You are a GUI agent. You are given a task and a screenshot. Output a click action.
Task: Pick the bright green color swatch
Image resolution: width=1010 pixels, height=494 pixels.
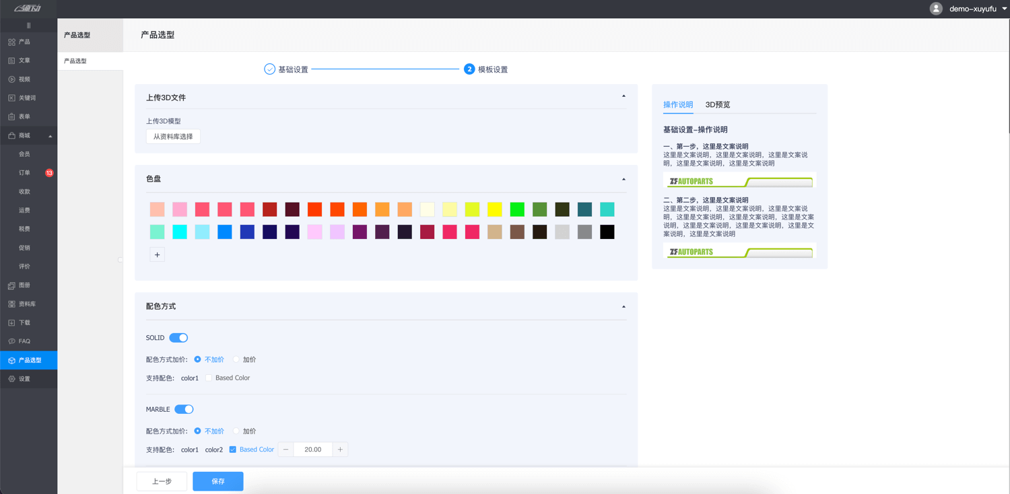pyautogui.click(x=517, y=209)
